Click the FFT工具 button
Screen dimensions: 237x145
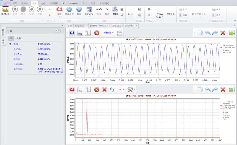(x=171, y=14)
